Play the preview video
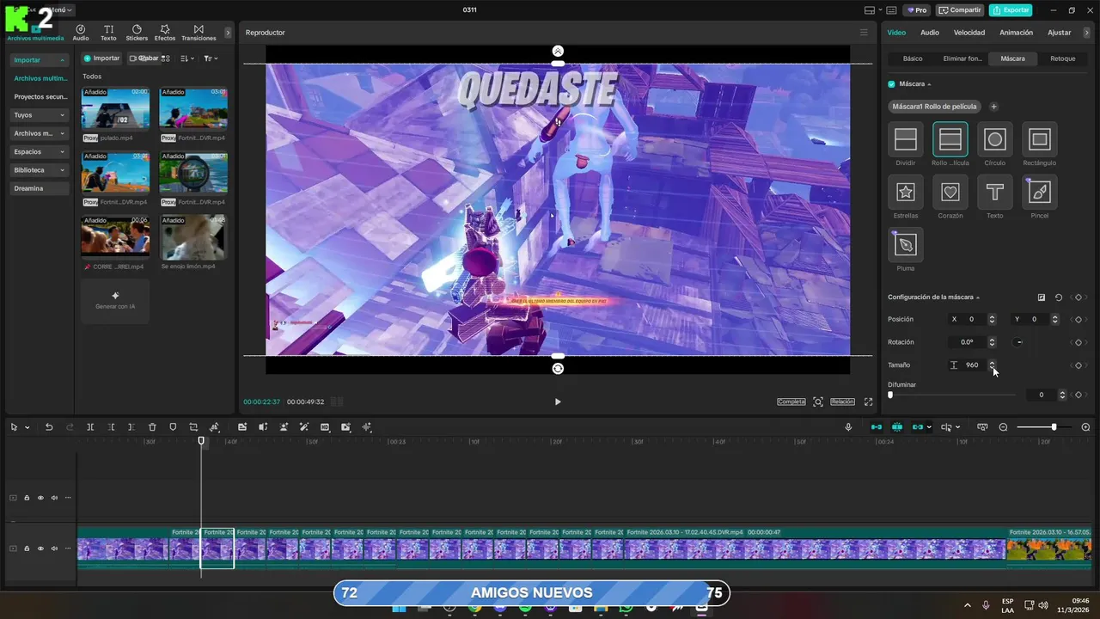This screenshot has height=619, width=1100. pos(558,401)
